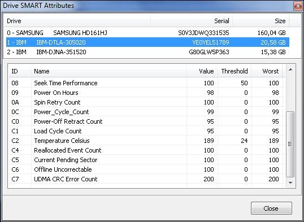Click the 15,38 GB size cell
Screen dimensions: 304x222
273,52
